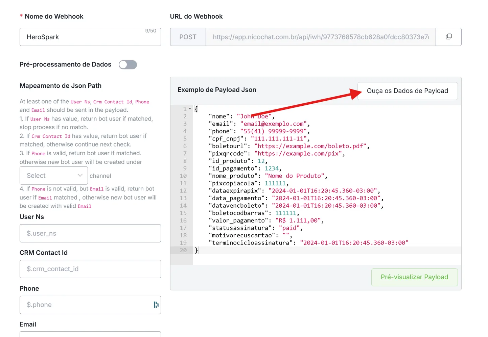Viewport: 488px width, 337px height.
Task: Click the "motivorecuscartao" key on line 18
Action: [242, 235]
